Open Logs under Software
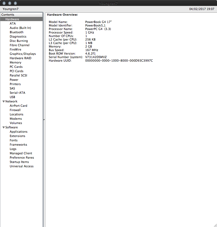The image size is (217, 227). point(13,149)
